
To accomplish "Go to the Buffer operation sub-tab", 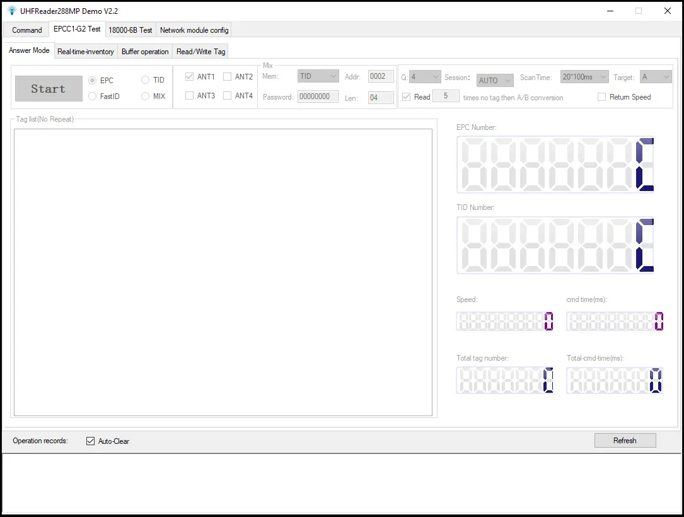I will [x=145, y=52].
